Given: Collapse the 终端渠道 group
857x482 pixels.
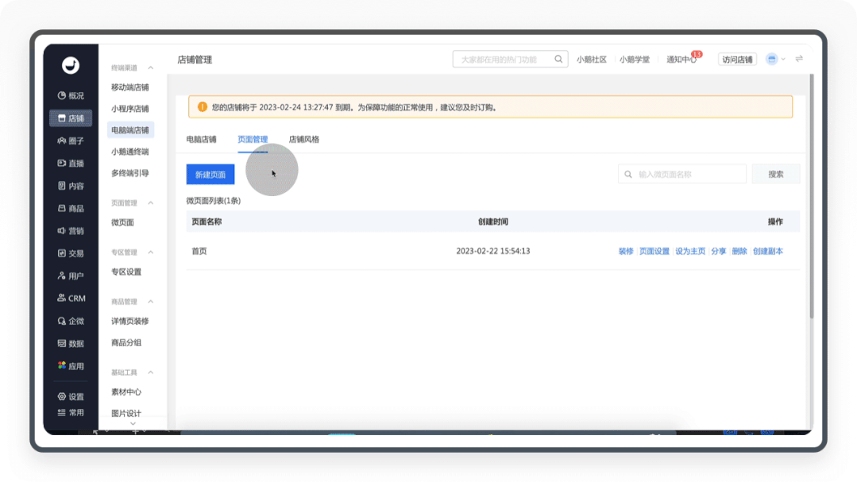Looking at the screenshot, I should (151, 67).
